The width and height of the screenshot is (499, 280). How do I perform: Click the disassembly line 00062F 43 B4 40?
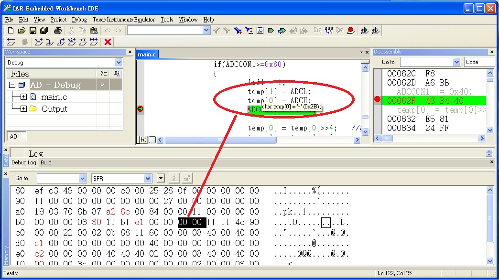pos(434,100)
